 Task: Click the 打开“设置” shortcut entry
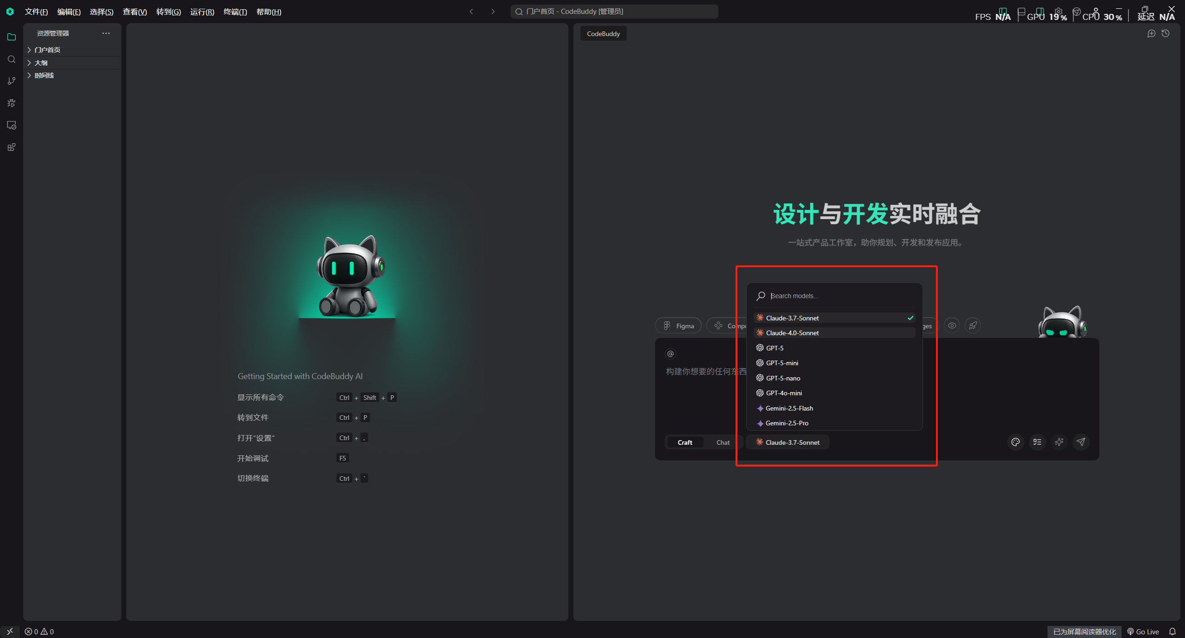click(303, 438)
